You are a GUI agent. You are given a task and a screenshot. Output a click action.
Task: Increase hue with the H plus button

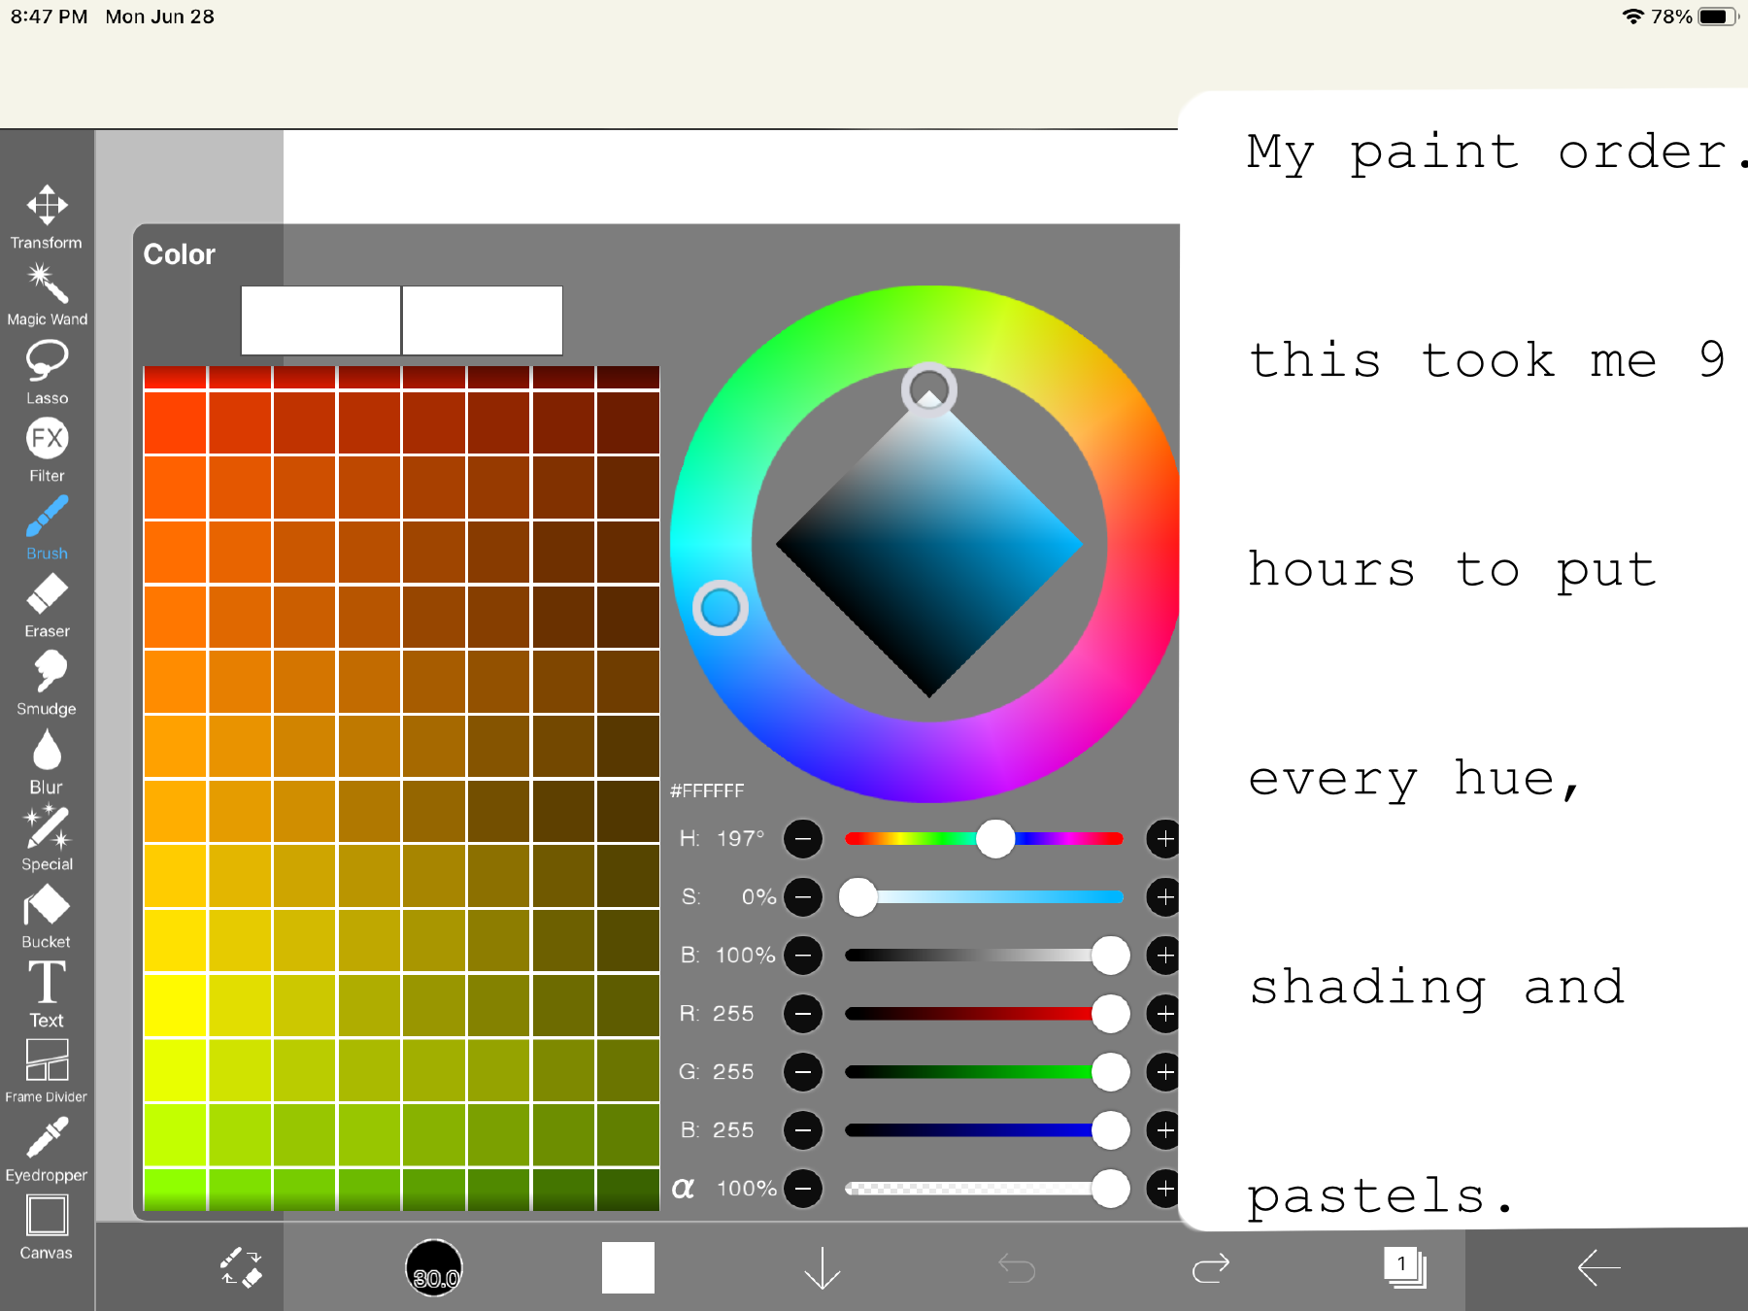coord(1163,839)
